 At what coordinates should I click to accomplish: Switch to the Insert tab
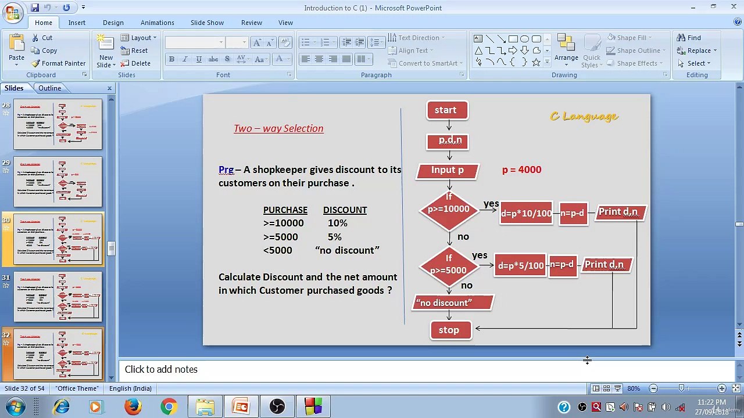(x=77, y=23)
